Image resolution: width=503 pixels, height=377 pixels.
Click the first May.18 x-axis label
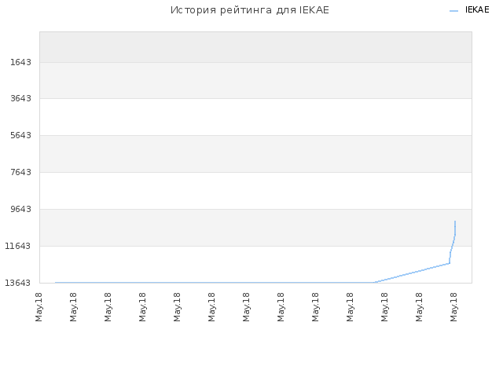pyautogui.click(x=39, y=307)
